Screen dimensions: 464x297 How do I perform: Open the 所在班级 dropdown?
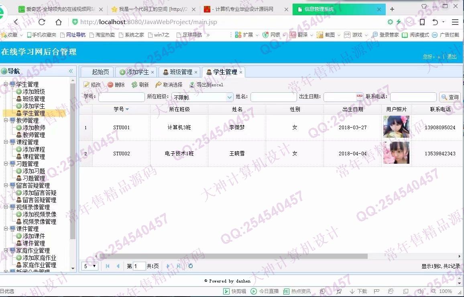pyautogui.click(x=230, y=97)
